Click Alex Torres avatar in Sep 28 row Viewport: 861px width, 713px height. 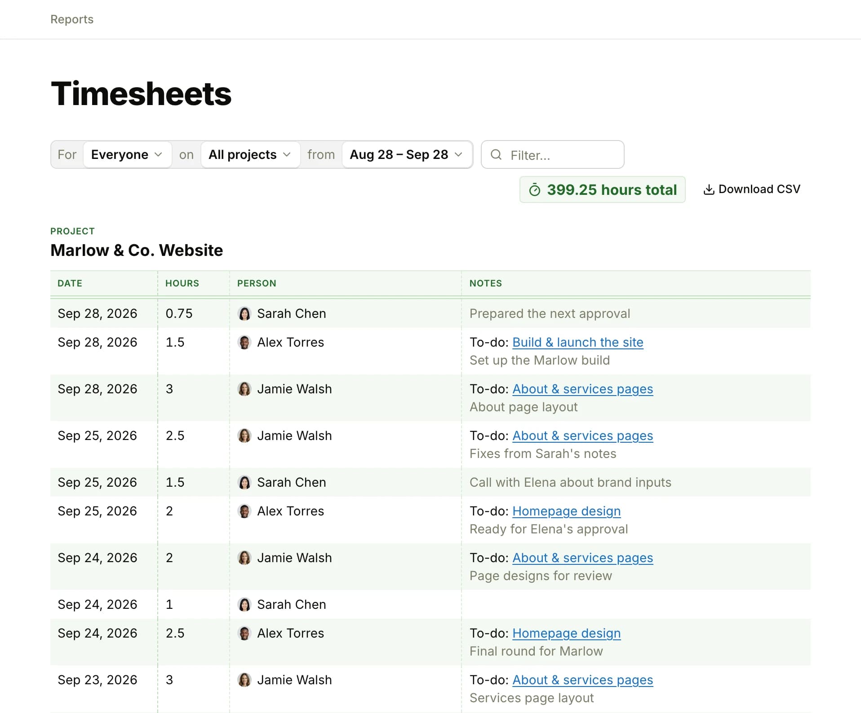244,342
